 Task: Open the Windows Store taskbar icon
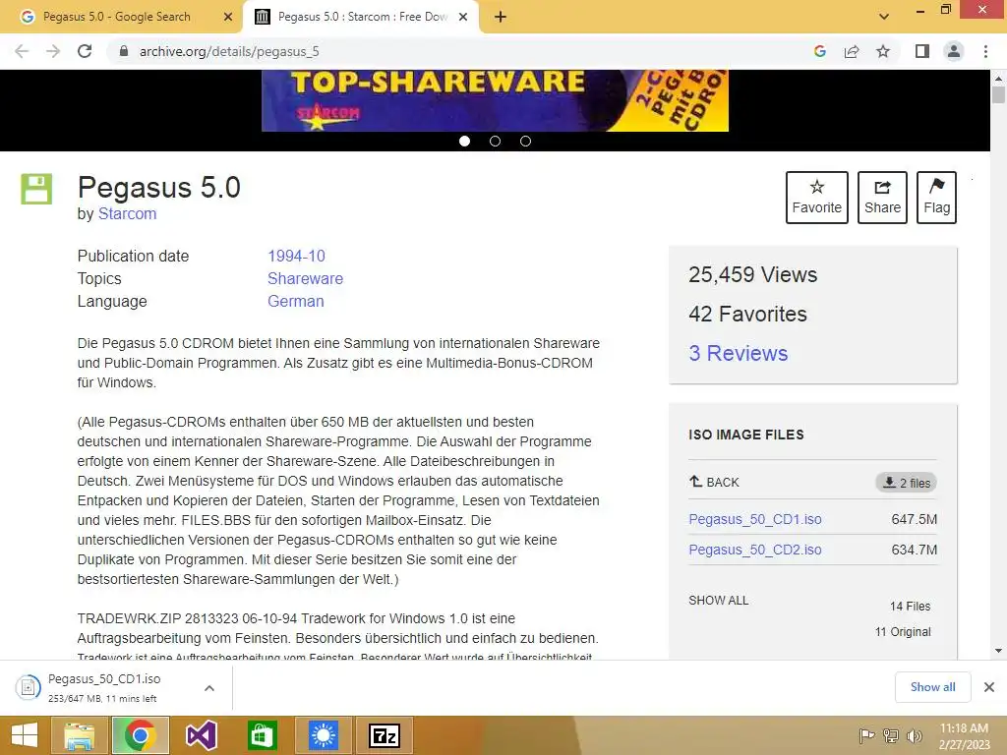click(x=262, y=735)
